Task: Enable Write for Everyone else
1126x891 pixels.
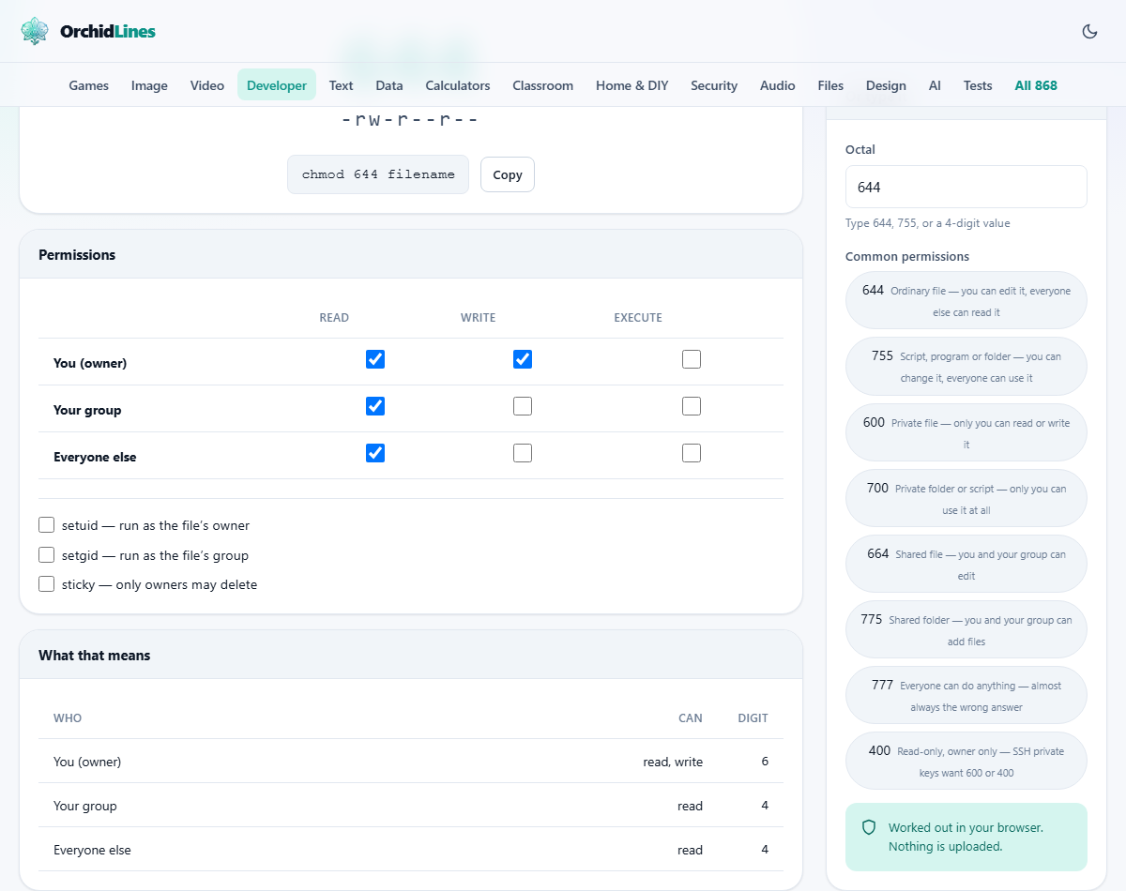Action: (523, 453)
